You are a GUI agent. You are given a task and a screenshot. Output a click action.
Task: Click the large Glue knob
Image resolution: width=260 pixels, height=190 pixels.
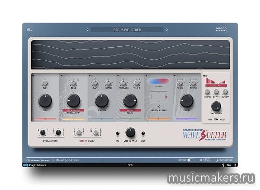tap(45, 101)
